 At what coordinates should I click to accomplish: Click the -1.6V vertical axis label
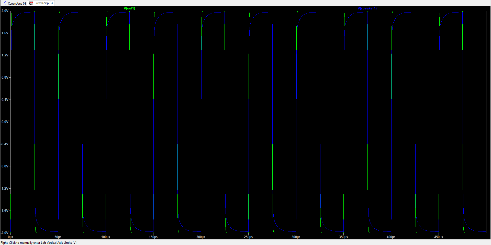coord(4,211)
